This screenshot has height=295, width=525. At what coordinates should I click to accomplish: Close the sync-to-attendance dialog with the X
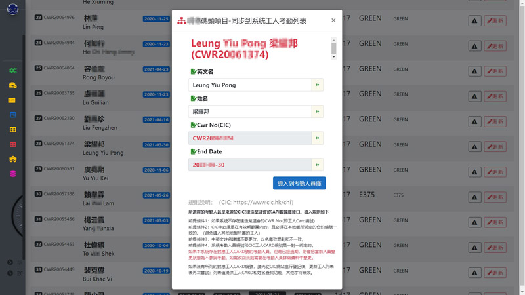click(x=333, y=20)
